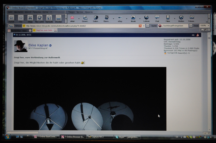216x143 pixels.
Task: Open the Filme film strip icon
Action: (x=168, y=17)
